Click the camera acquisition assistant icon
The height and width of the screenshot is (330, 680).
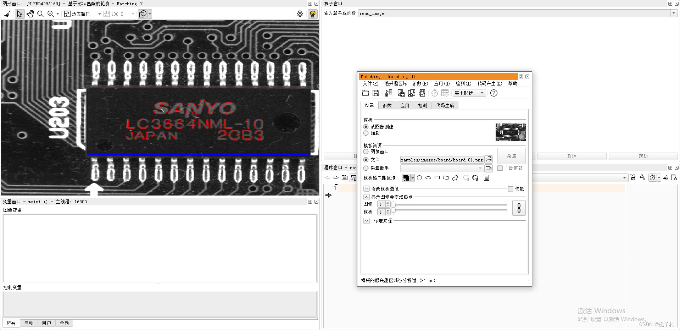(x=489, y=168)
